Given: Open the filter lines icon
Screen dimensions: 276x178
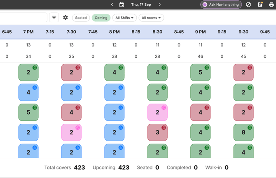Looking at the screenshot, I should (54, 17).
